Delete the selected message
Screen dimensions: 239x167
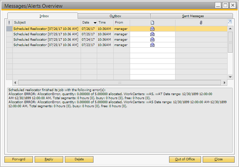coord(79,159)
